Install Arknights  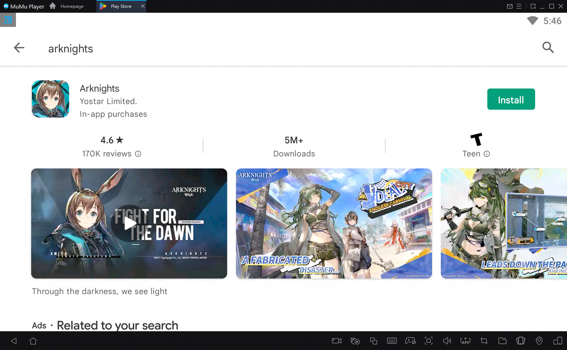point(511,99)
